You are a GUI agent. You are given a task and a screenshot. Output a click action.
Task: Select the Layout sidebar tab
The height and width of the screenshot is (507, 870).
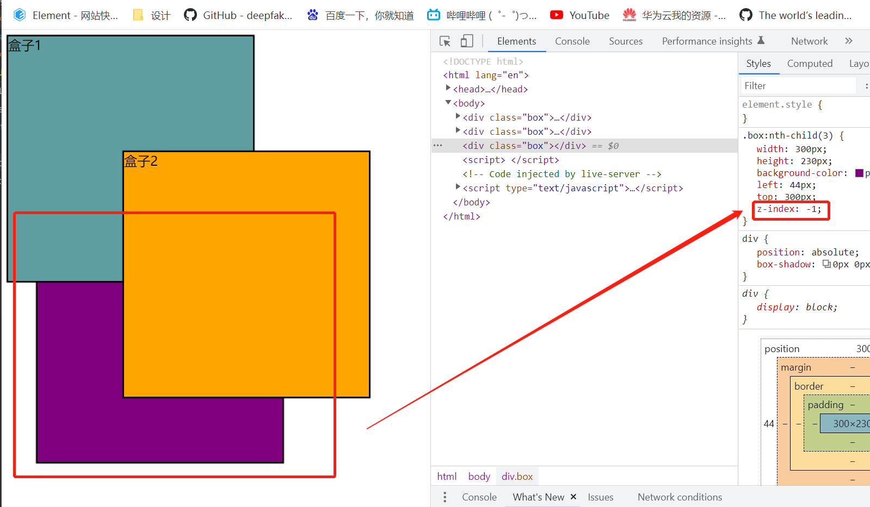pos(859,64)
